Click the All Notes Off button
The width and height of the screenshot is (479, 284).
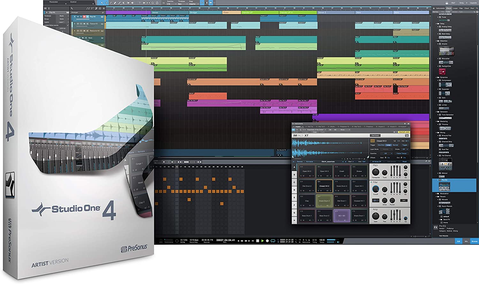click(376, 162)
